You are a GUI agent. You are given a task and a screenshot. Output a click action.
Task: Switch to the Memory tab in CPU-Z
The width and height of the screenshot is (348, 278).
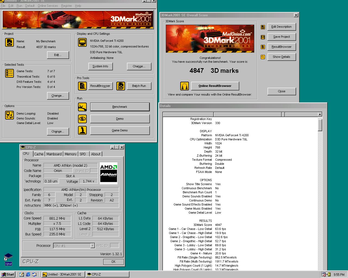[70, 154]
